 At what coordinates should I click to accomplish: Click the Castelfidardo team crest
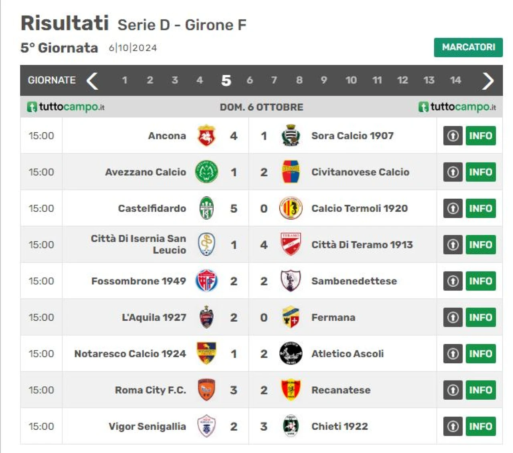[x=206, y=208]
